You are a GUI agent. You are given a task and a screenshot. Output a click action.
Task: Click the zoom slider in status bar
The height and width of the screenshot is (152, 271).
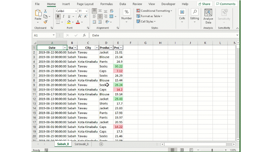212,150
